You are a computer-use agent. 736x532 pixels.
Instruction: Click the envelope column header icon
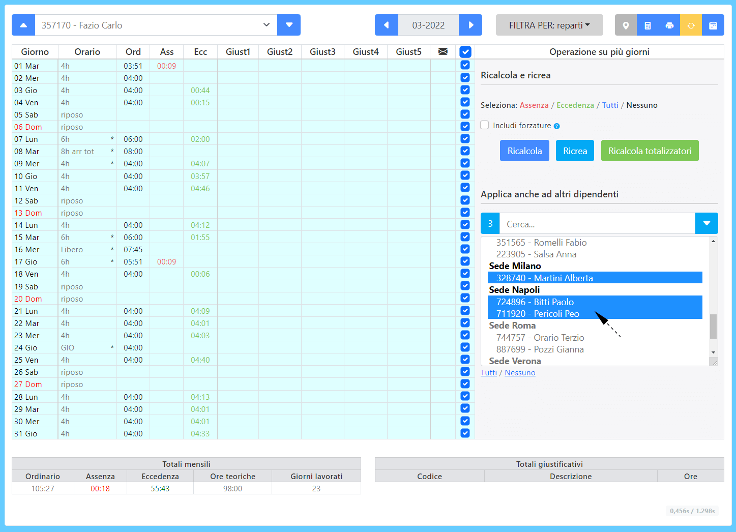[x=443, y=51]
